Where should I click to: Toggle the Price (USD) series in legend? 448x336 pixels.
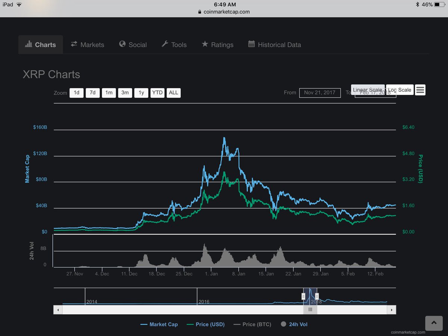click(206, 324)
